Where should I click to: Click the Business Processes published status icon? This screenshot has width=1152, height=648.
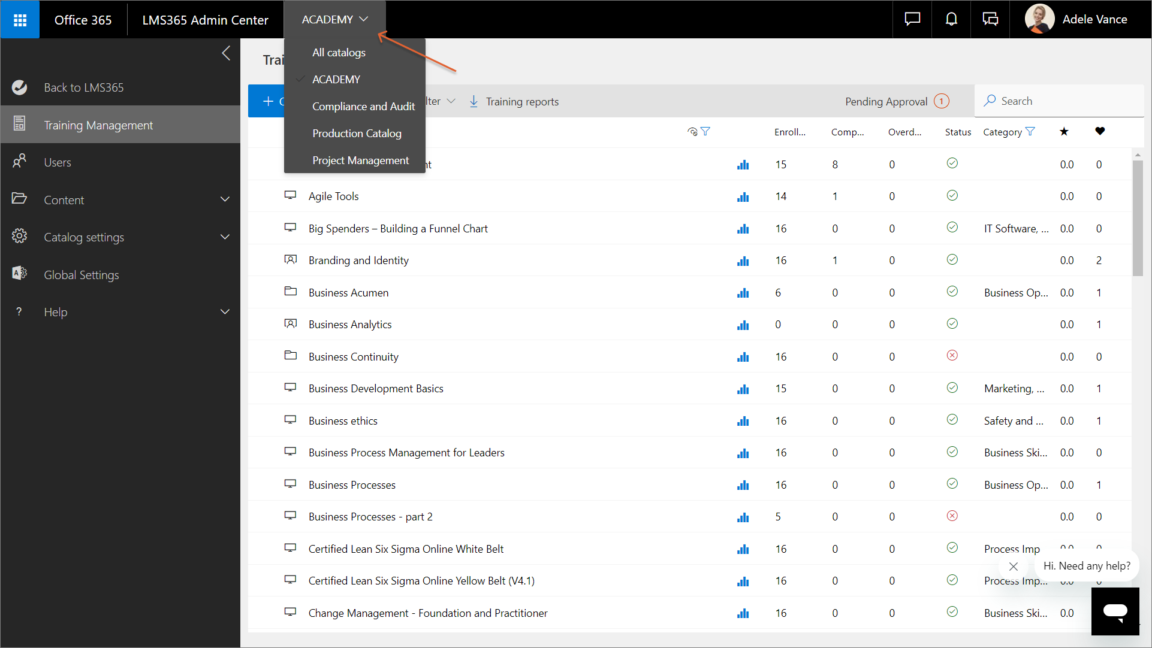coord(952,484)
